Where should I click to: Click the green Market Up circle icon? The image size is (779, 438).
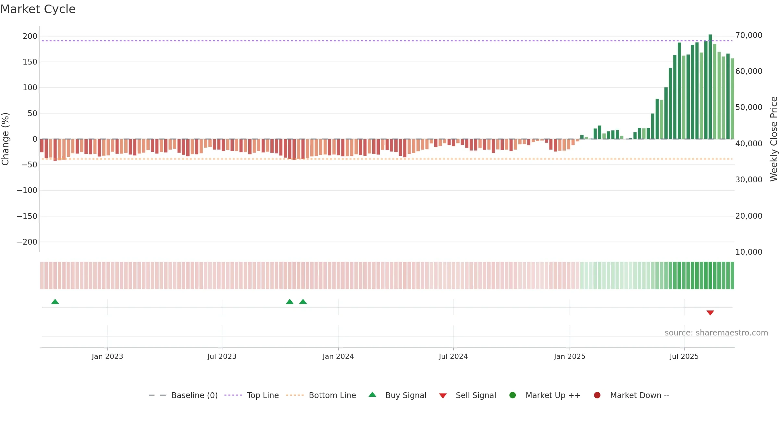tap(513, 395)
